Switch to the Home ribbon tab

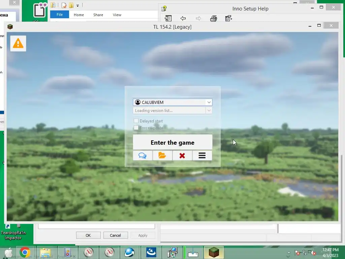[x=79, y=15]
